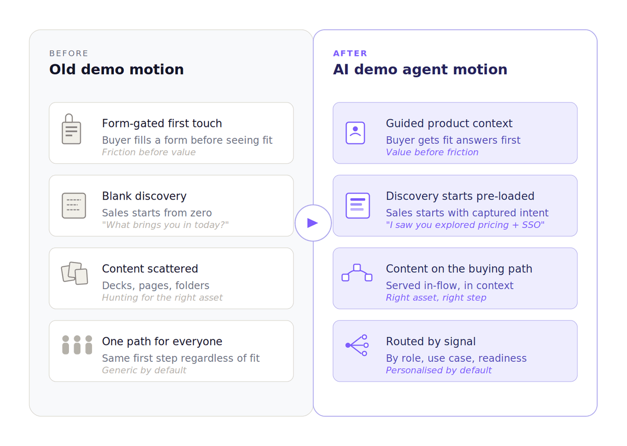The image size is (627, 446).
Task: Click 'Same first step regardless of fit'
Action: coord(181,358)
